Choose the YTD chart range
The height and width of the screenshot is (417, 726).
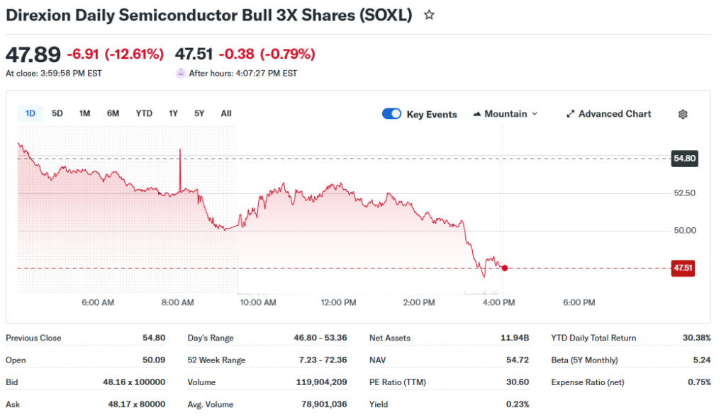[x=144, y=113]
